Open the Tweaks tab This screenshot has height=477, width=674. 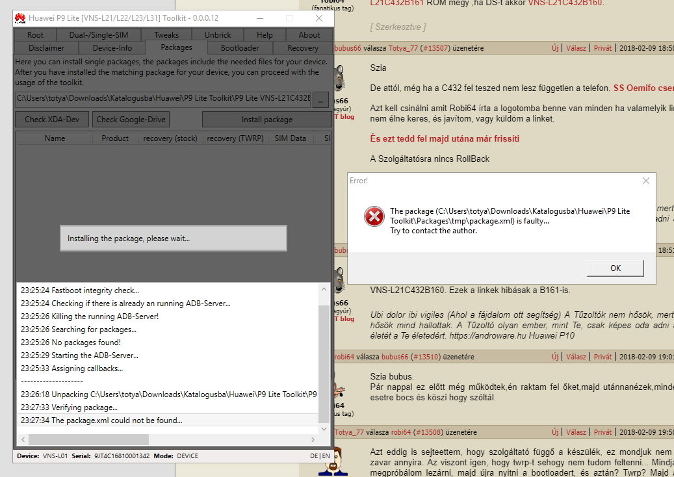[166, 35]
